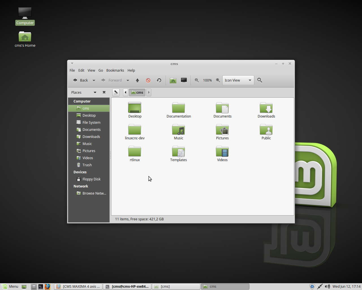The width and height of the screenshot is (362, 290).
Task: Click the cms path bar button
Action: 137,92
